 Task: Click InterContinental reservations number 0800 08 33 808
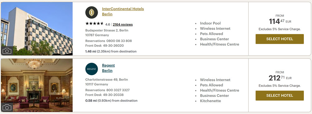tap(119, 41)
